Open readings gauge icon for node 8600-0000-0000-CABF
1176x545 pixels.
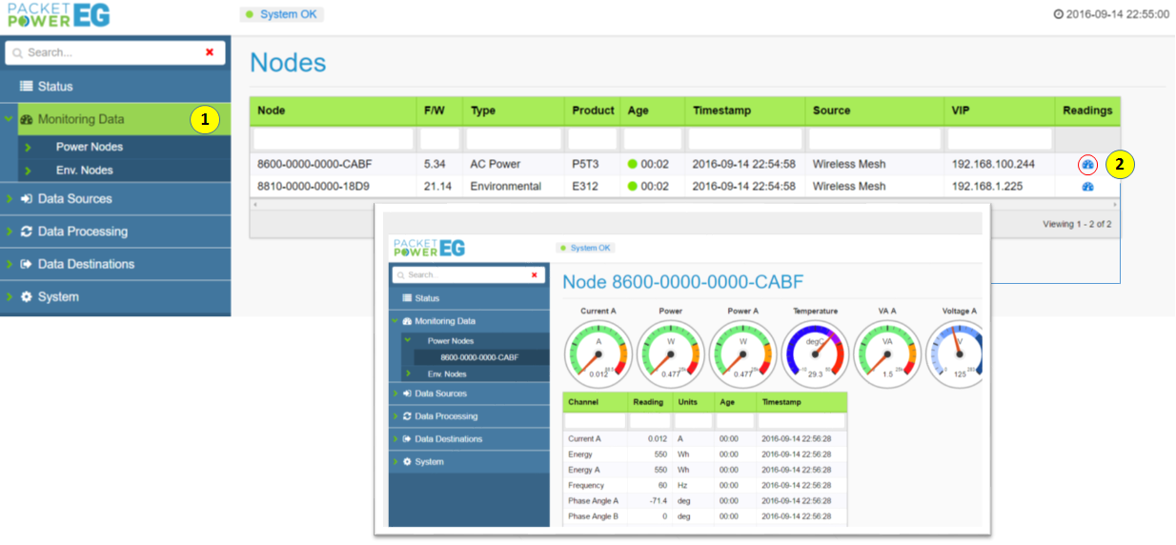1087,164
